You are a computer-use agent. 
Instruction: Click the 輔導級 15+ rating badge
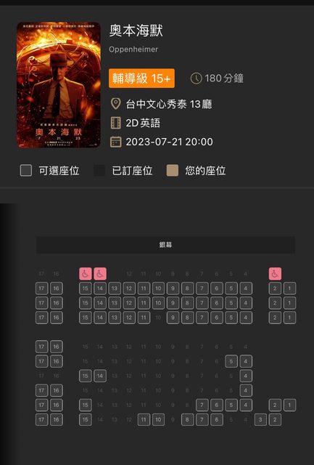(141, 78)
